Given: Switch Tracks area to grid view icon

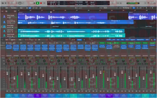Looking at the screenshot, I should tap(27, 8).
